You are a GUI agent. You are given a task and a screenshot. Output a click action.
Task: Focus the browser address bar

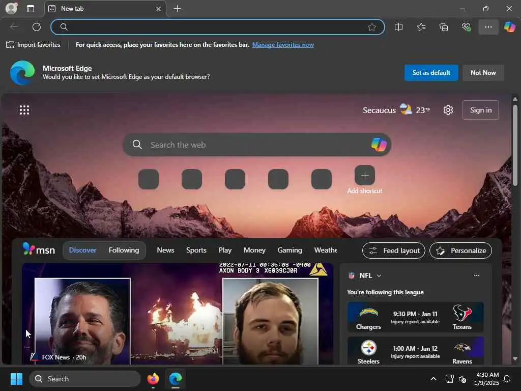click(x=218, y=27)
